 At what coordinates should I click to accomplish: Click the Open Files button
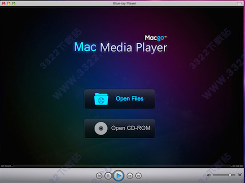119,99
